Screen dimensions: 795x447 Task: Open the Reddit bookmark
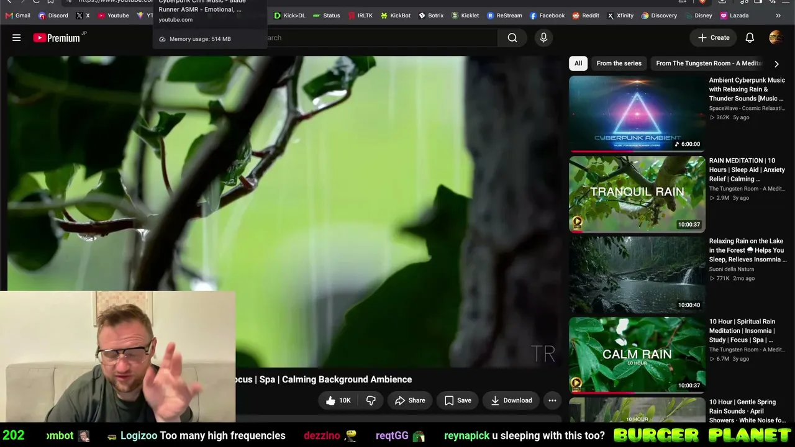point(586,16)
